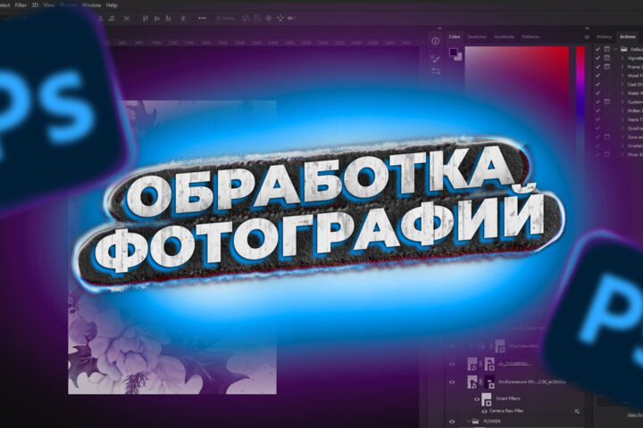Click the 3D roll mode icon
Viewport: 643px width, 428px height.
pyautogui.click(x=257, y=19)
